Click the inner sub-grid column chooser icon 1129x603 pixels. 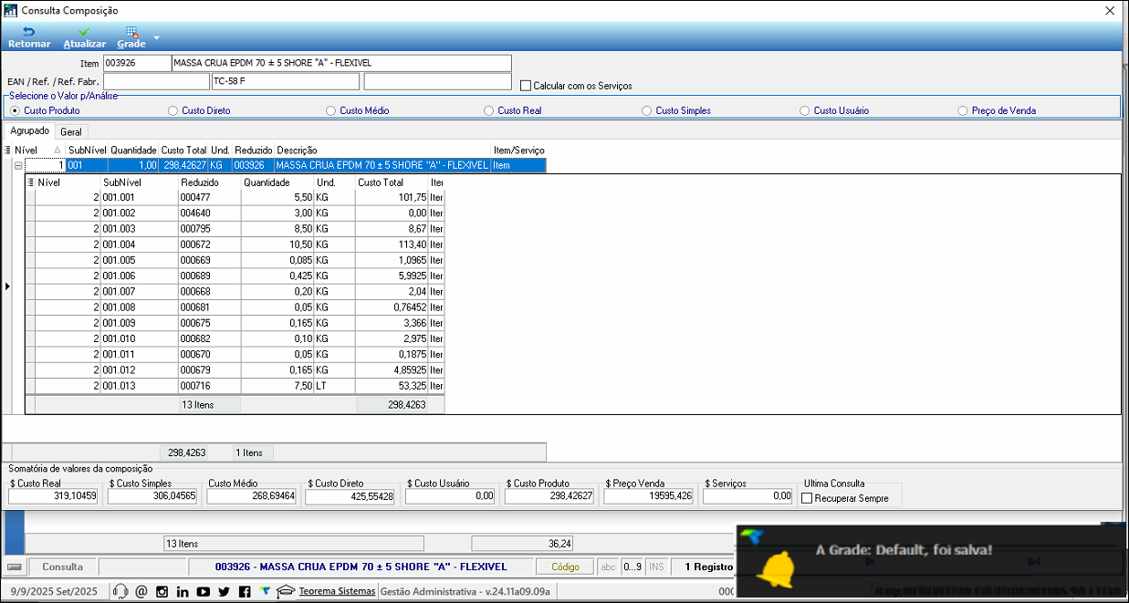pyautogui.click(x=30, y=182)
